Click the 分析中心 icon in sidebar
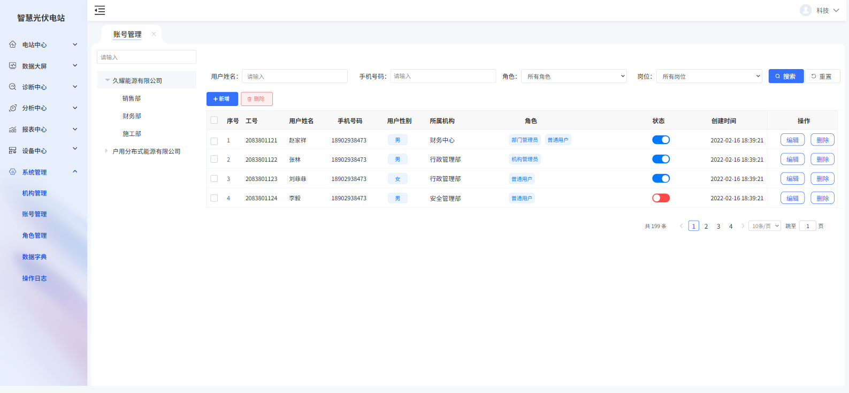The image size is (849, 393). tap(12, 108)
